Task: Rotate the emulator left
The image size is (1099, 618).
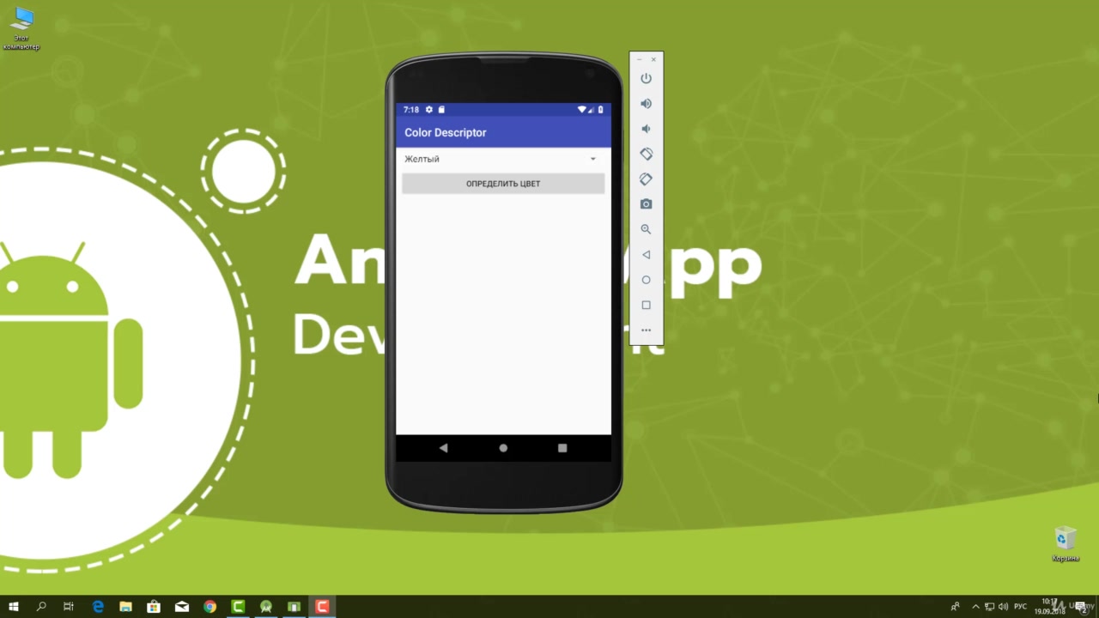Action: pyautogui.click(x=646, y=154)
